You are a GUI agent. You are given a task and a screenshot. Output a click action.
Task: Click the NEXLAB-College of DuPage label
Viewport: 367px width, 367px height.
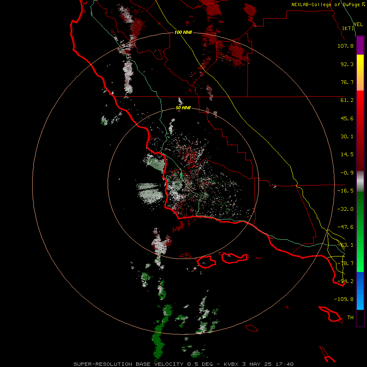[325, 4]
